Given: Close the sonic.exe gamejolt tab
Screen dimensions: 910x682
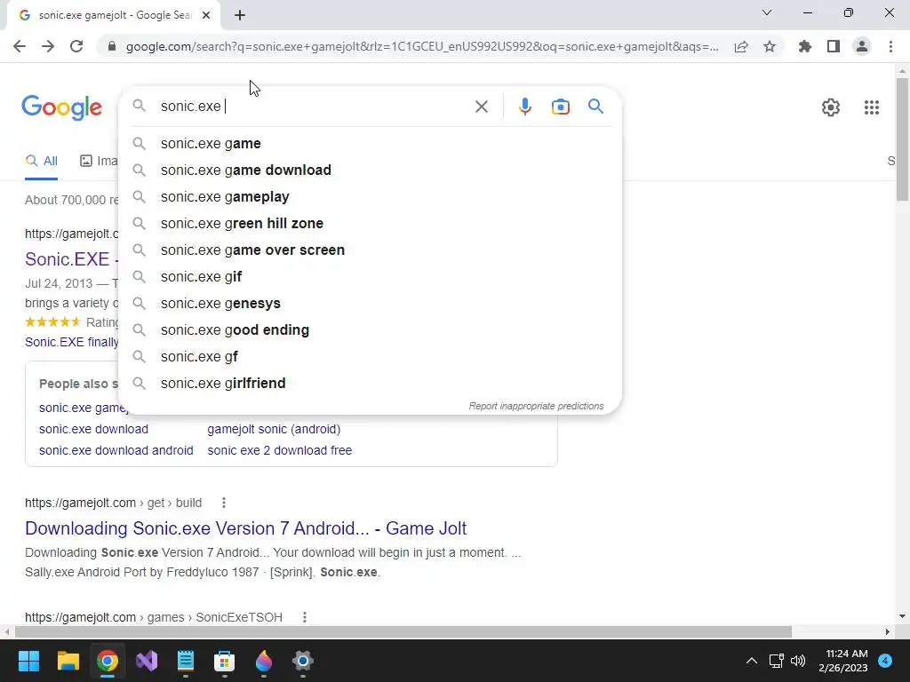Looking at the screenshot, I should [x=206, y=16].
